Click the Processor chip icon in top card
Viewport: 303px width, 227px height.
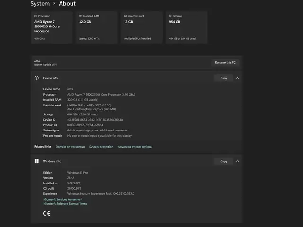point(36,16)
